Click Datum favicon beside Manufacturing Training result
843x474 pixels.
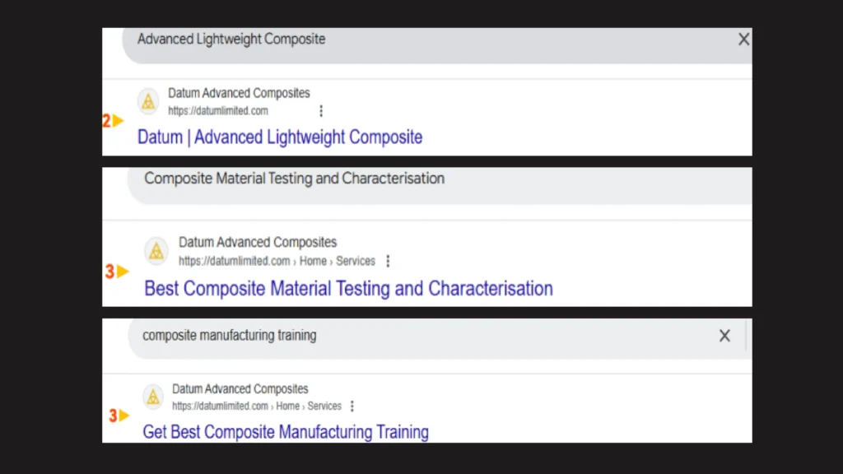click(x=152, y=397)
